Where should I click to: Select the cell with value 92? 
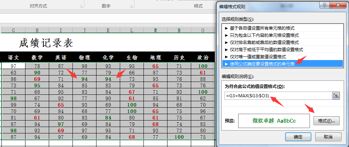coord(61,98)
